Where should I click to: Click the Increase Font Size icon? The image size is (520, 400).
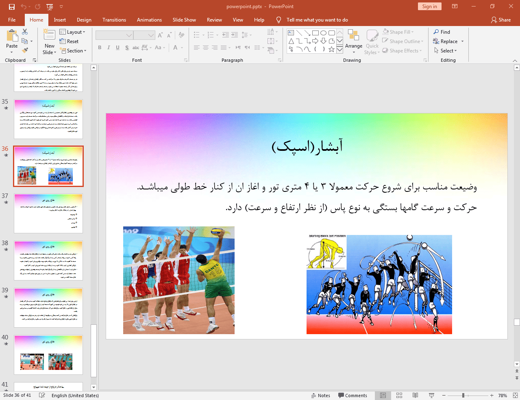[x=160, y=35]
